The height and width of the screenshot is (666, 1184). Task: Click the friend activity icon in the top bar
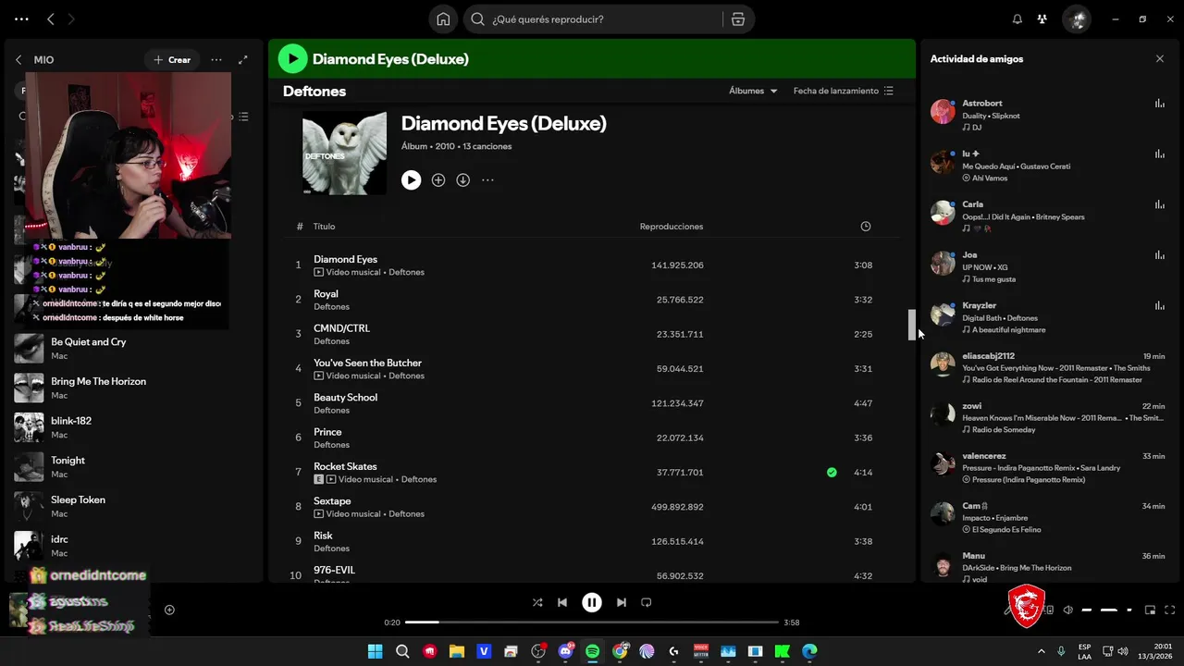point(1042,19)
